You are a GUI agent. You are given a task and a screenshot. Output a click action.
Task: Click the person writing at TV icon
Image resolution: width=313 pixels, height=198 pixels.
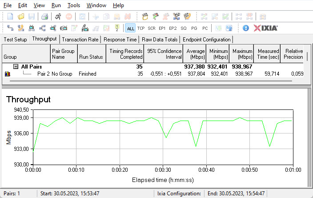click(x=85, y=28)
